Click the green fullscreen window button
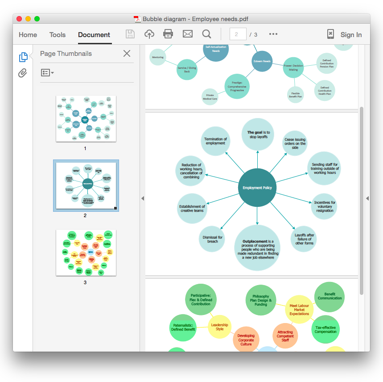Image resolution: width=383 pixels, height=382 pixels. tap(37, 19)
